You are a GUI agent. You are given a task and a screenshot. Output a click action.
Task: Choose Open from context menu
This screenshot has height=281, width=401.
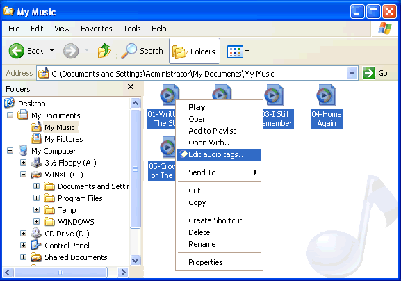point(219,119)
